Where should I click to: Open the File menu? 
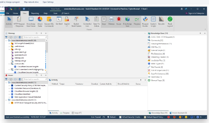pos(8,13)
